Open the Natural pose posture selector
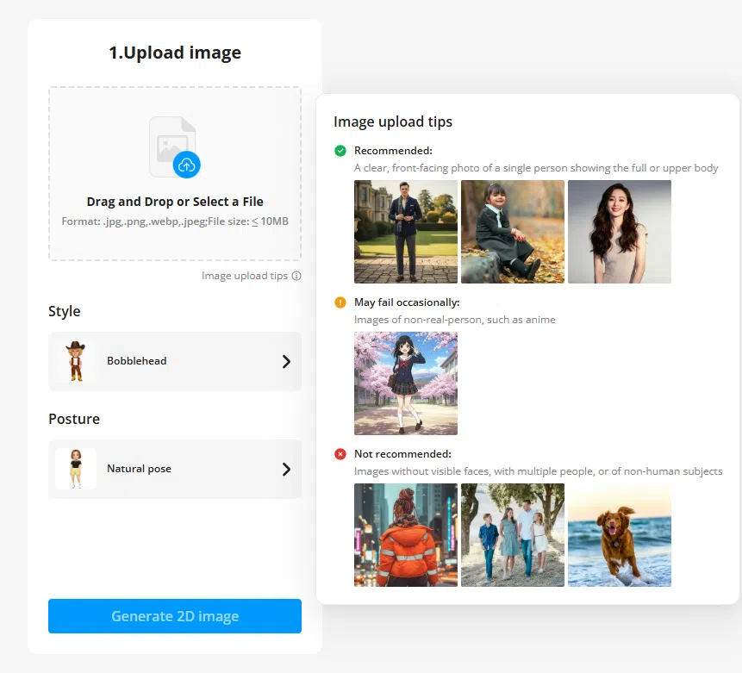The height and width of the screenshot is (673, 742). click(175, 470)
